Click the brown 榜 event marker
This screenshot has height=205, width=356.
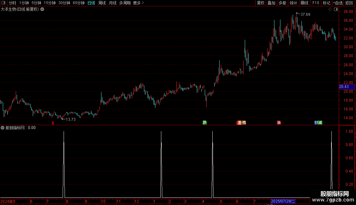pyautogui.click(x=244, y=123)
